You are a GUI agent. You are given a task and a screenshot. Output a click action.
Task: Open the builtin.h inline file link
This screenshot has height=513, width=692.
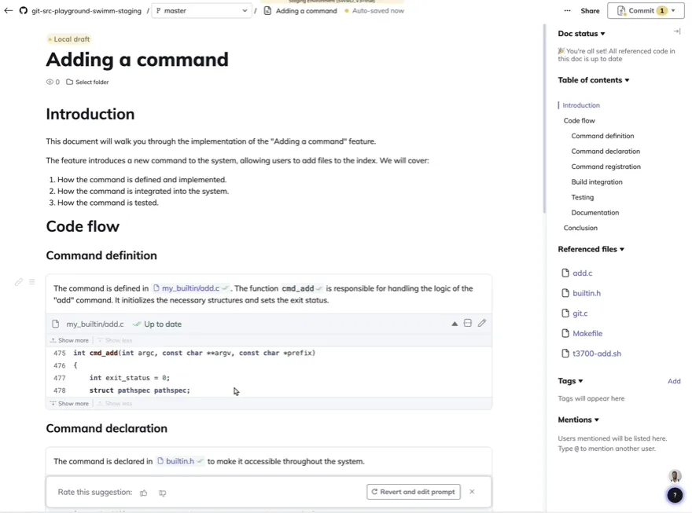point(180,461)
